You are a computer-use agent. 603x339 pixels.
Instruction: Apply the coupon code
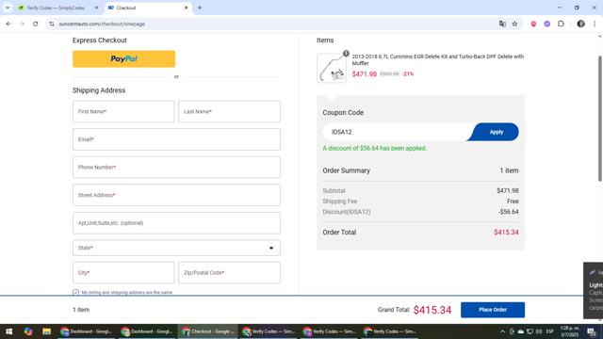tap(496, 132)
